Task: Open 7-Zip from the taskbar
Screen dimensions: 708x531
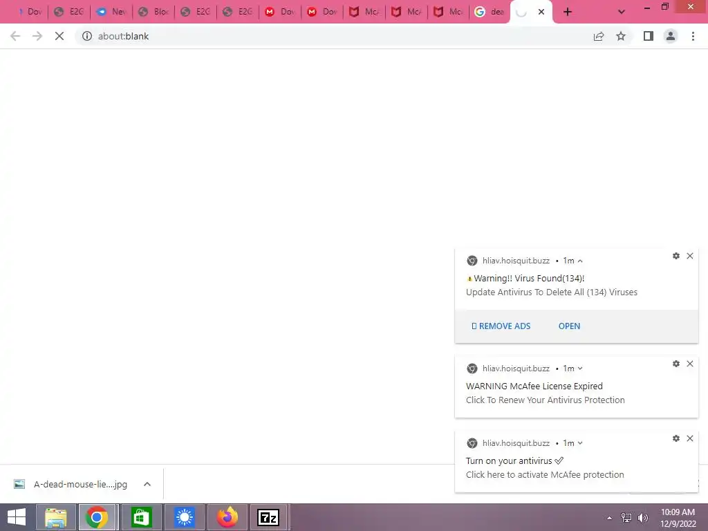Action: (x=268, y=517)
